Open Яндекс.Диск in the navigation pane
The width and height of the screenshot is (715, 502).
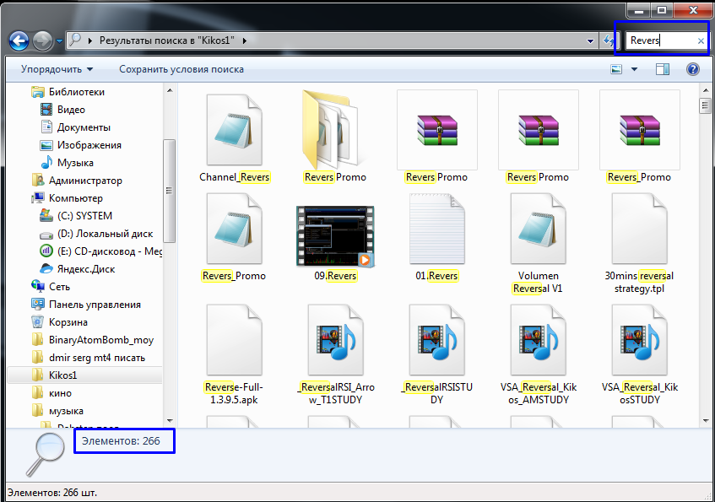pyautogui.click(x=84, y=269)
